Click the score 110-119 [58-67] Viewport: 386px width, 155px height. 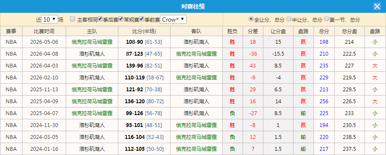tap(144, 78)
